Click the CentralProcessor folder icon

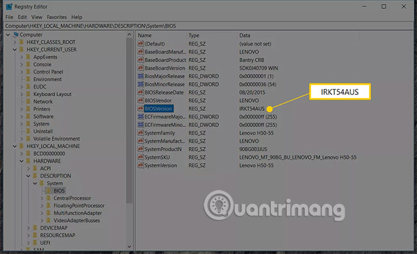[48, 198]
